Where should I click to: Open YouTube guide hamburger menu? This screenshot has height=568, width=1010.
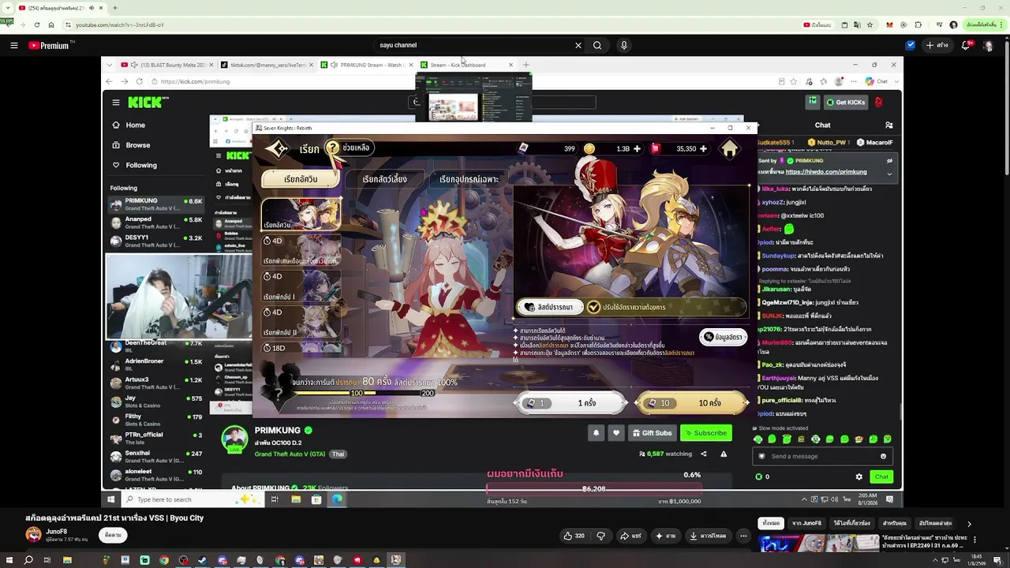coord(13,45)
